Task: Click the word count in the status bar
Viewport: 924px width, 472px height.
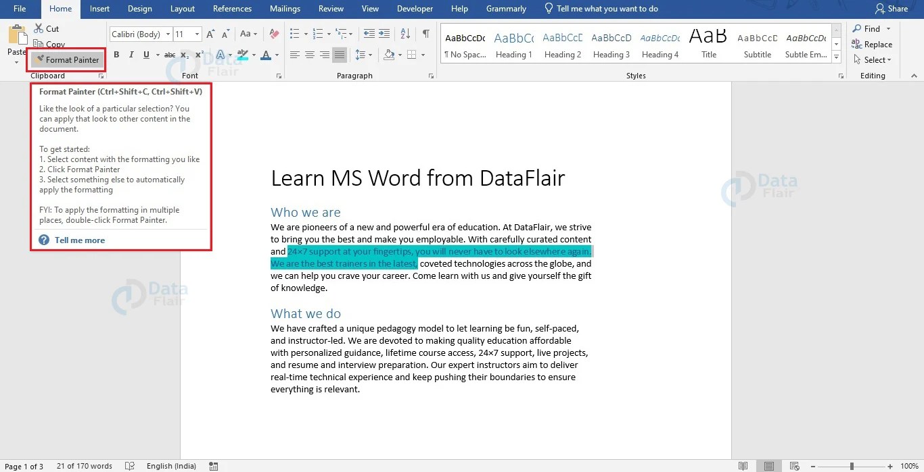Action: tap(85, 465)
